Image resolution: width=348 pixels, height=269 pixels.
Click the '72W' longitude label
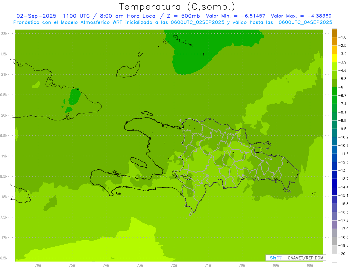[174, 265]
